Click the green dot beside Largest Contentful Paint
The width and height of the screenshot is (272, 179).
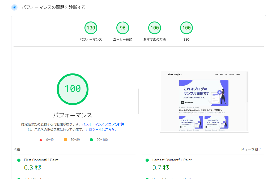(147, 160)
